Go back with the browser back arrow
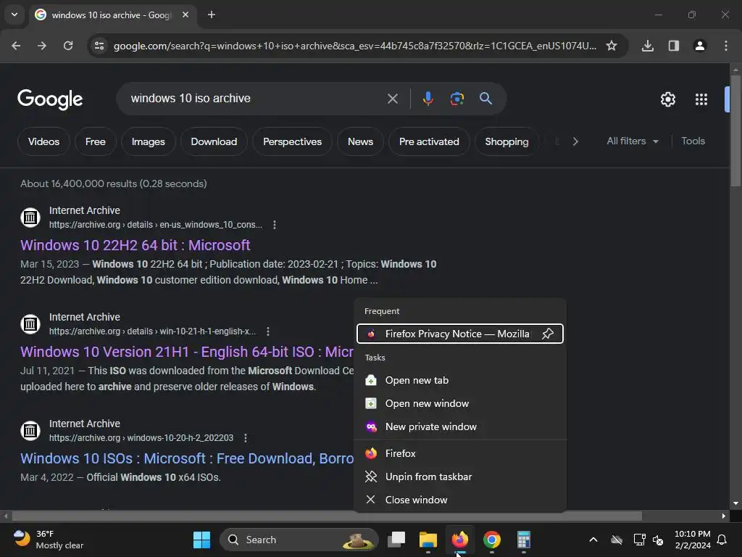The image size is (742, 557). click(x=16, y=46)
